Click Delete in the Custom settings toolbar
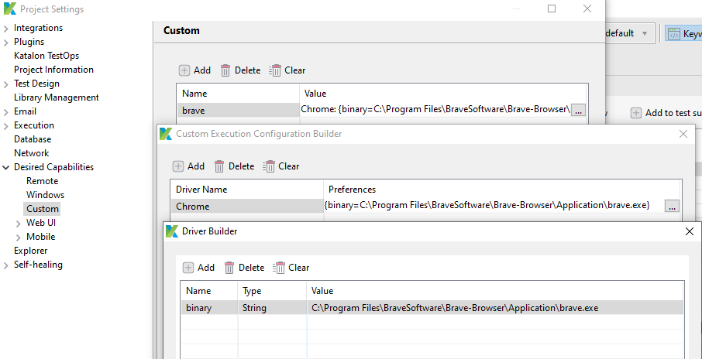Image resolution: width=702 pixels, height=359 pixels. point(240,70)
